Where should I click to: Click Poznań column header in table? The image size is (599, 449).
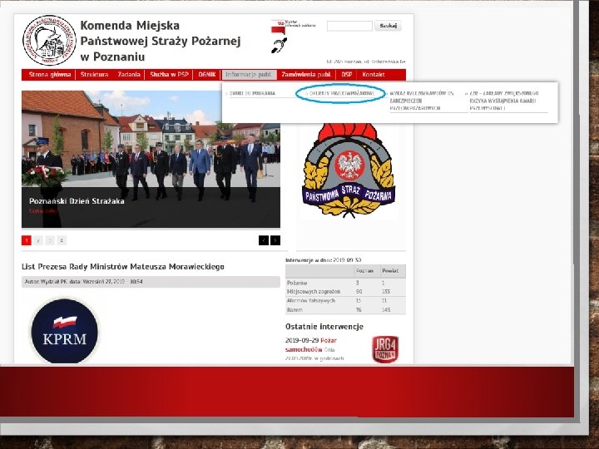[365, 271]
